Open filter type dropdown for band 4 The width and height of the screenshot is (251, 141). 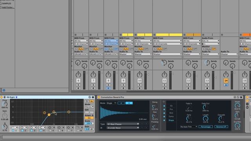(x=42, y=128)
